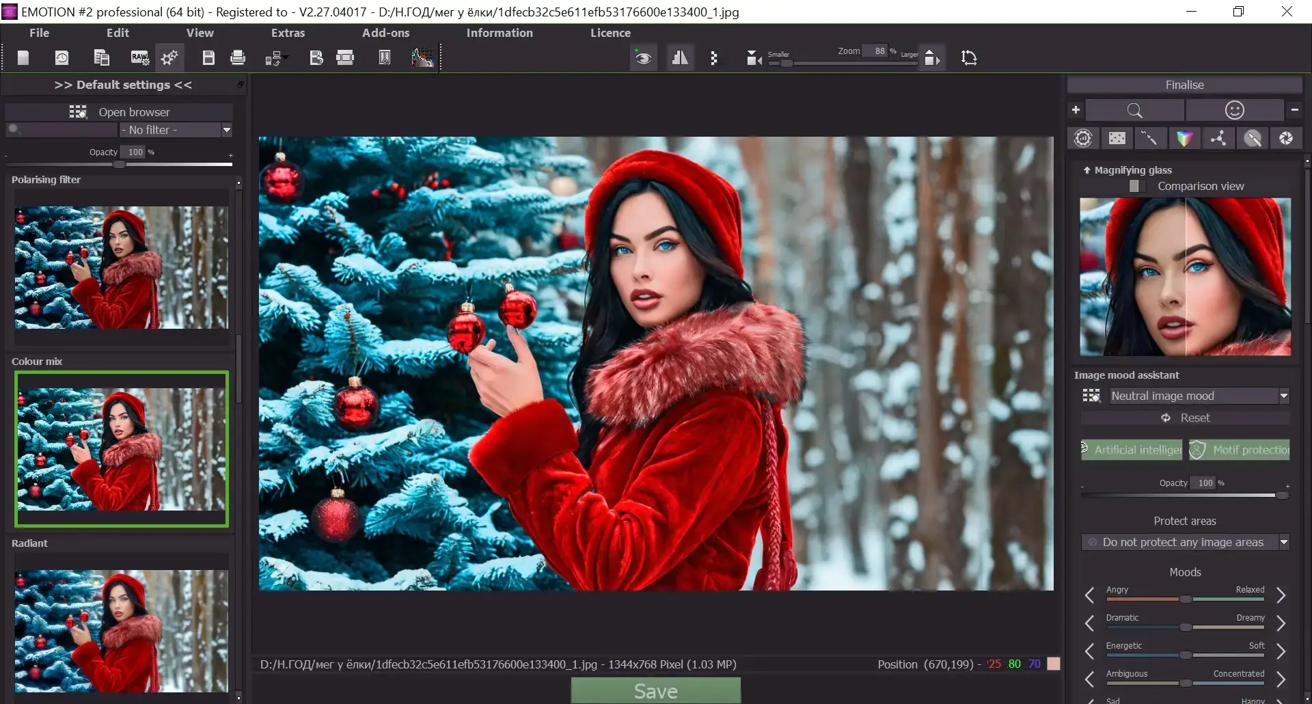Open the histogram icon in toolbar
1312x704 pixels.
tap(422, 58)
